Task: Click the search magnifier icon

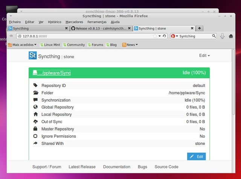Action: tap(214, 36)
